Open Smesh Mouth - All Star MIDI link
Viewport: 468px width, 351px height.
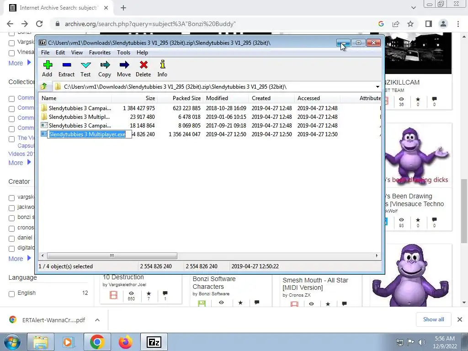(315, 284)
